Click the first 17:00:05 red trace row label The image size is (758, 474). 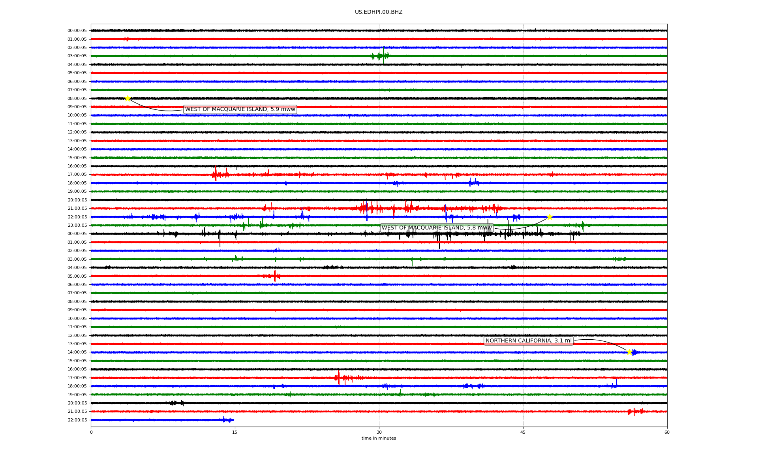pyautogui.click(x=77, y=175)
